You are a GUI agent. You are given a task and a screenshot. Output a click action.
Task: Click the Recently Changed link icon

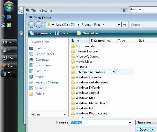pos(31,82)
